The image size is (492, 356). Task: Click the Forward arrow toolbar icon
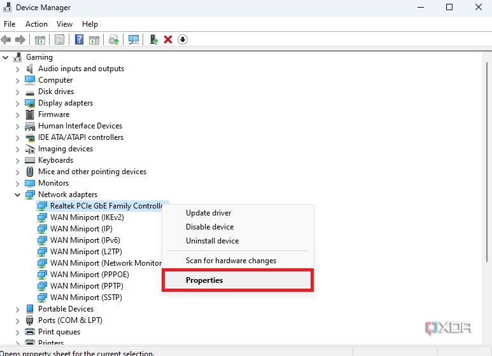[20, 40]
